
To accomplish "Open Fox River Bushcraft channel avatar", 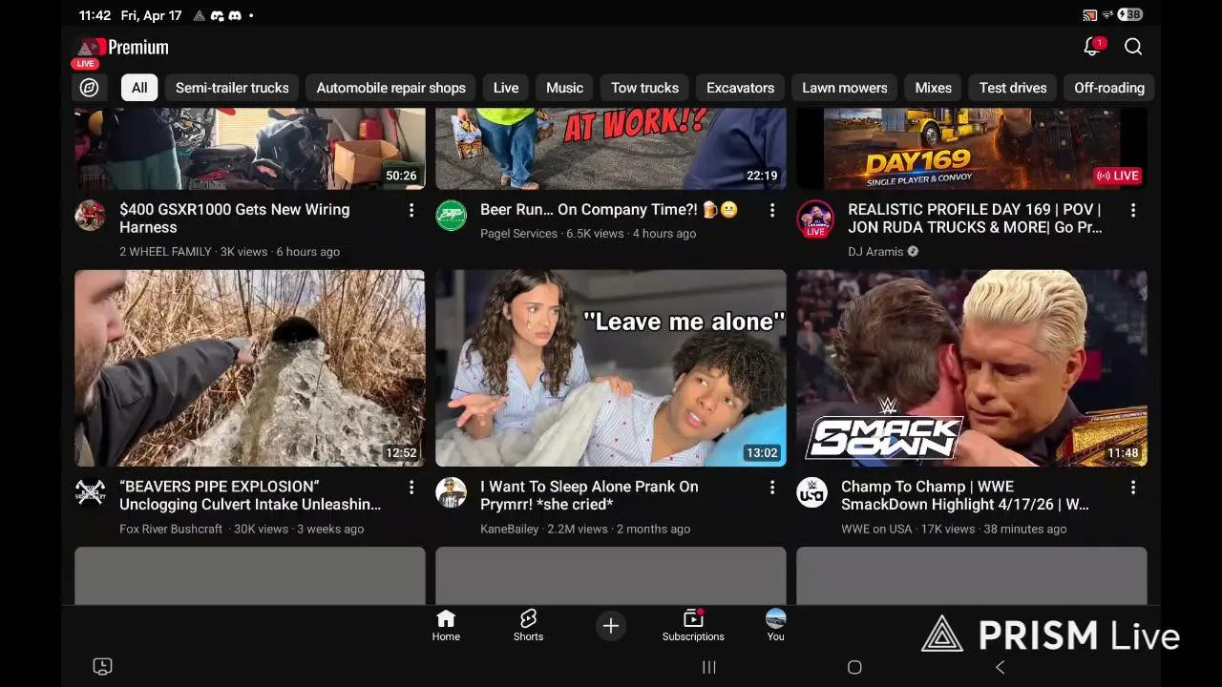I will [90, 492].
